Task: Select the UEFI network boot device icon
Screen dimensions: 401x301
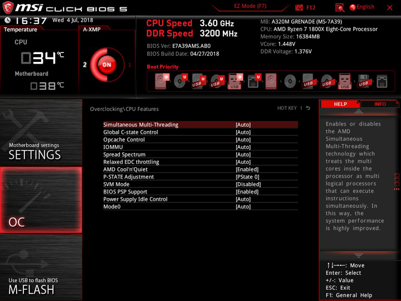Action: coord(254,81)
